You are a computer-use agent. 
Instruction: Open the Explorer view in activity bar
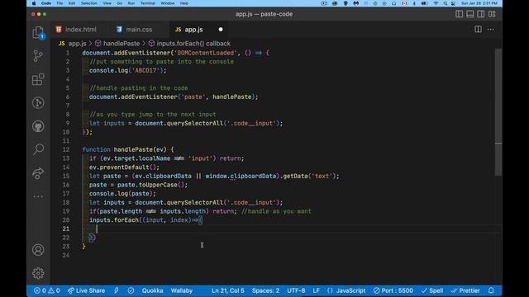(x=38, y=33)
